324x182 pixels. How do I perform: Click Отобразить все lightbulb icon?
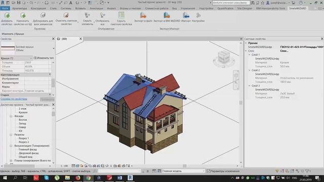(x=102, y=15)
